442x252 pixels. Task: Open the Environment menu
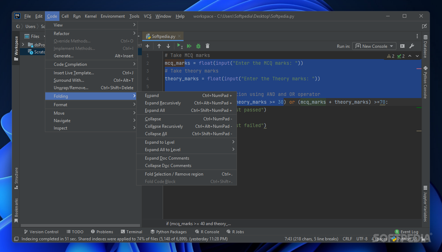(113, 16)
